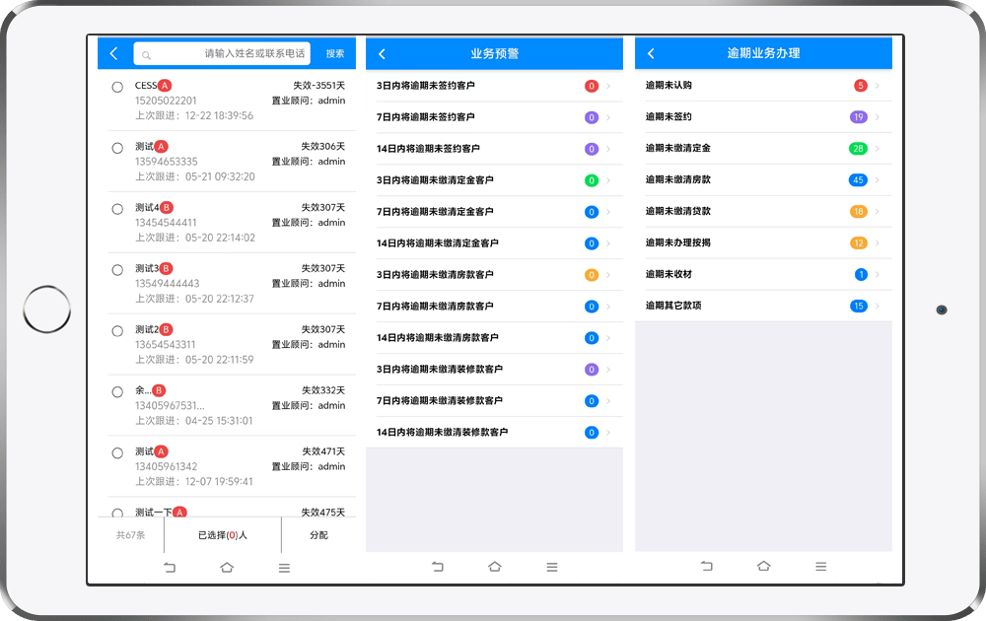Select radio button for customer 测试4
986x621 pixels.
coord(117,209)
